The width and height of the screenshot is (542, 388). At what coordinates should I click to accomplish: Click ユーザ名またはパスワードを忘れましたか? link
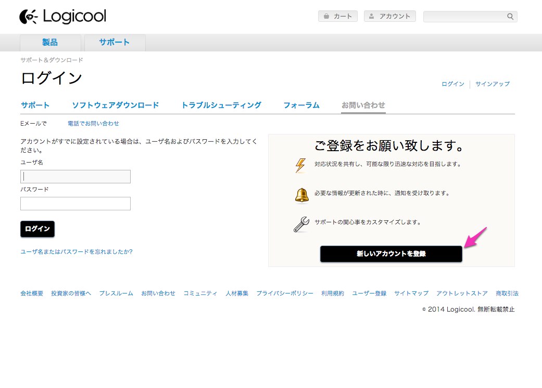75,251
